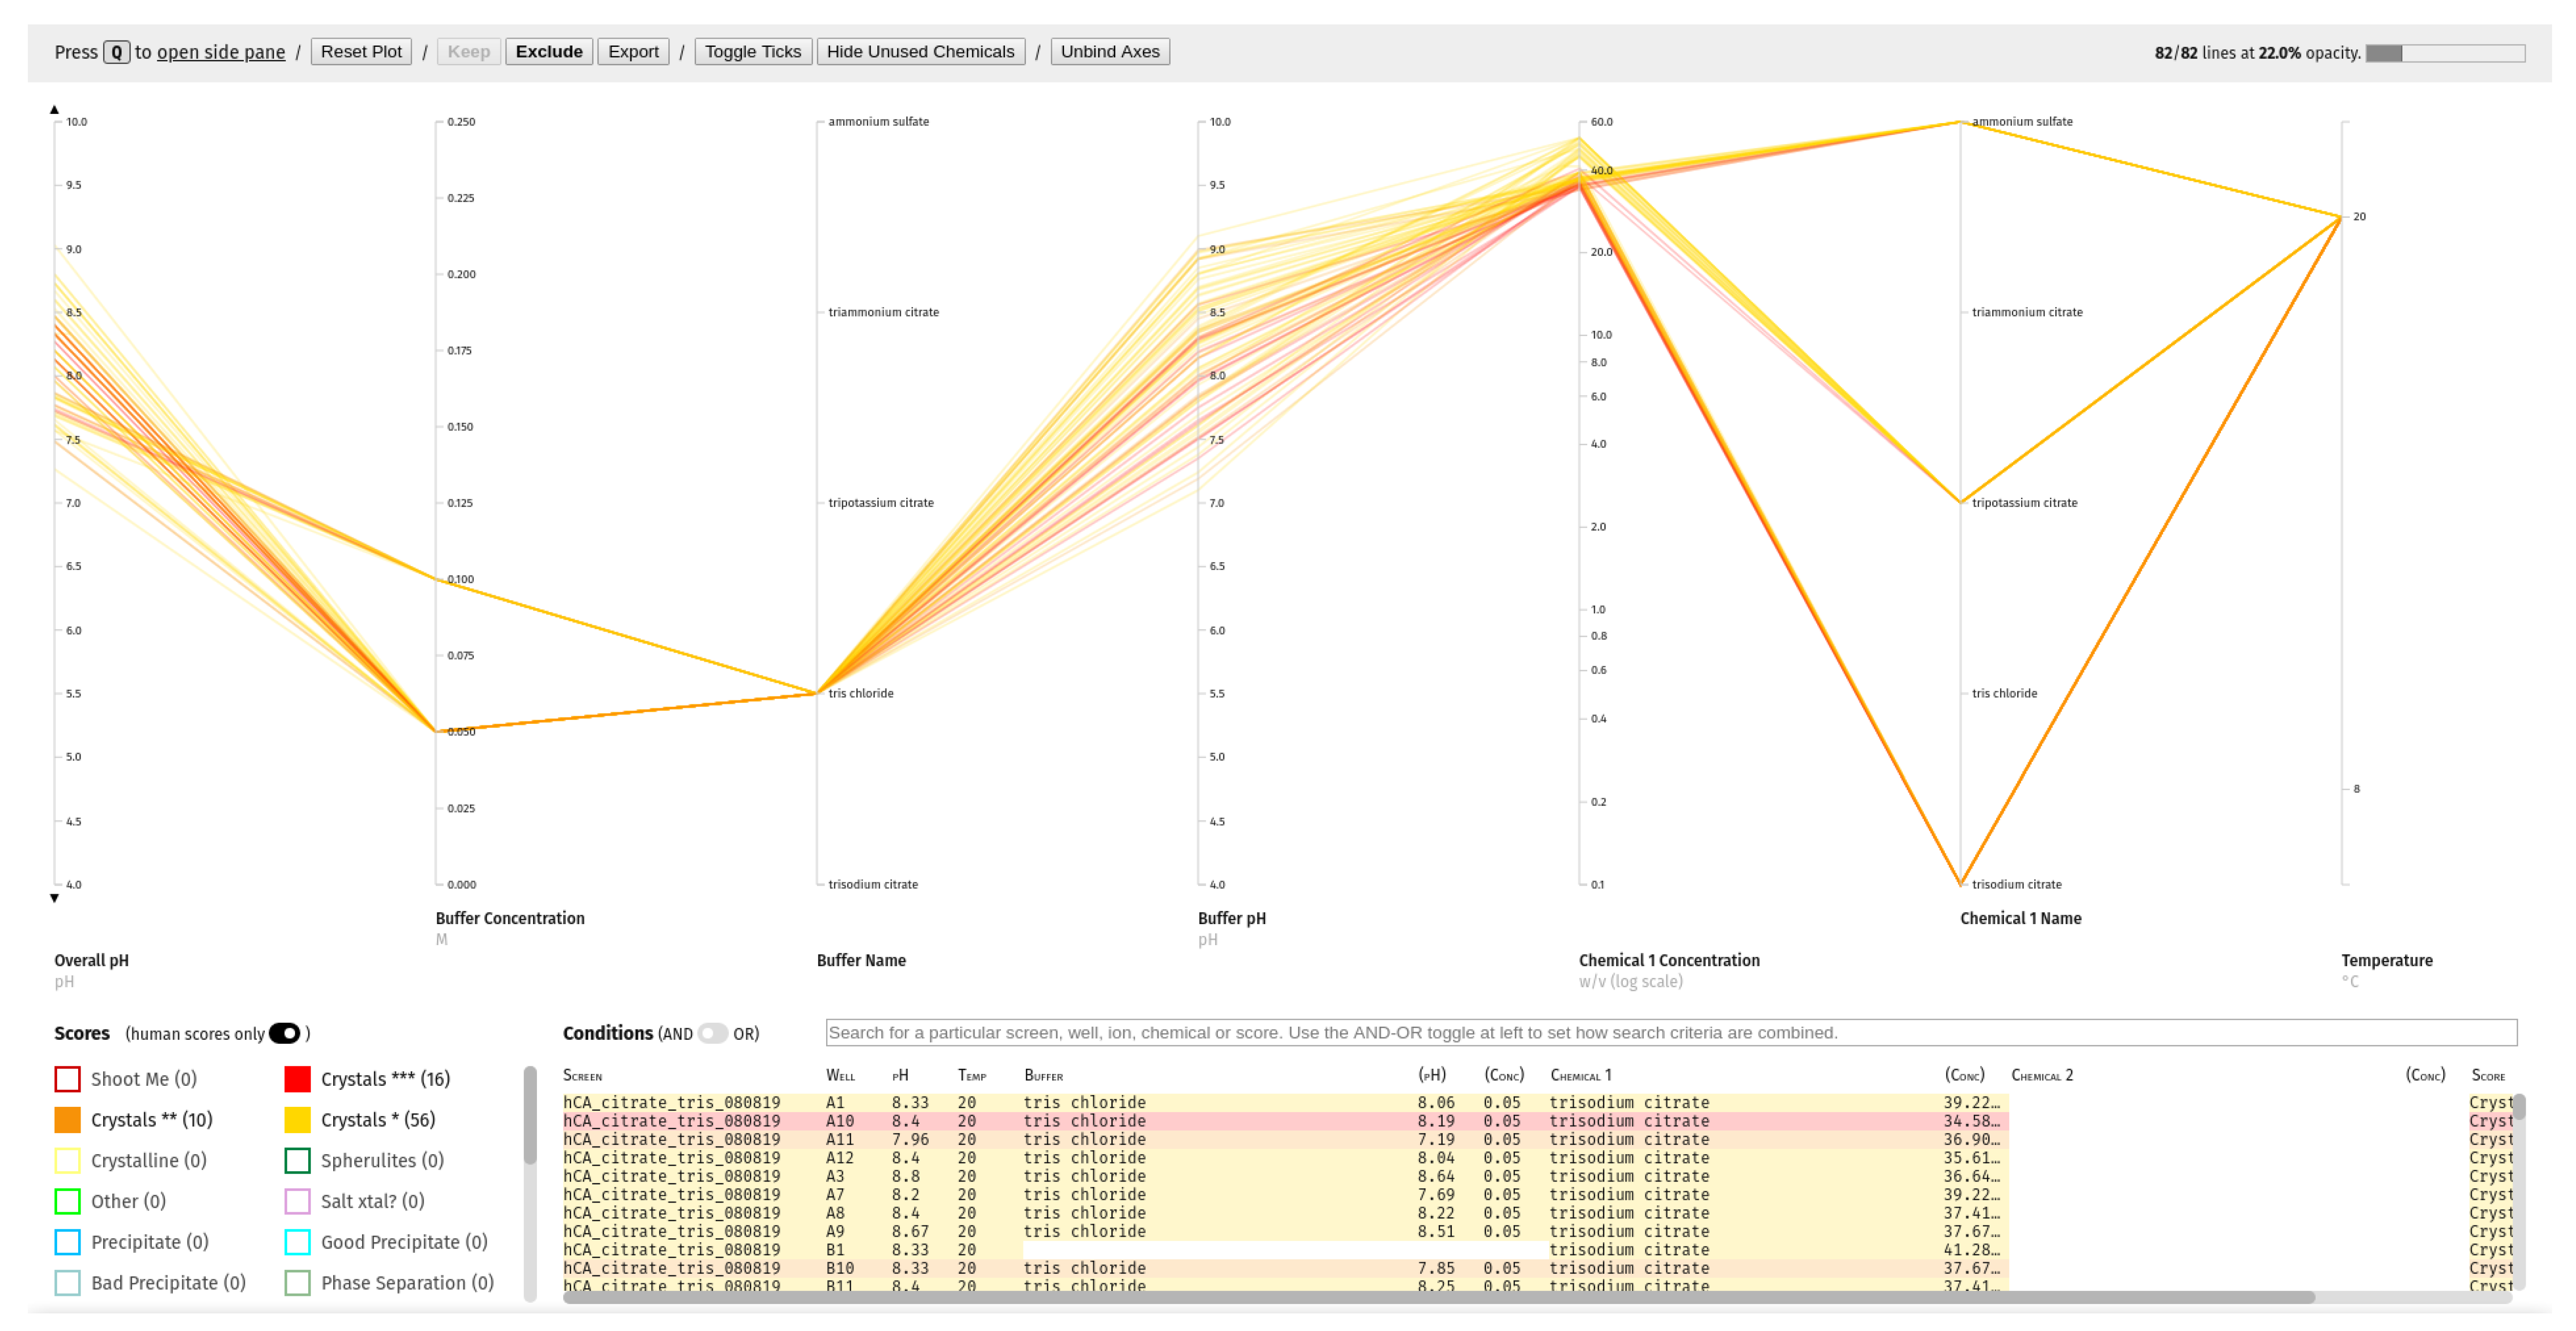
Task: Hide unused chemicals from axes
Action: (920, 52)
